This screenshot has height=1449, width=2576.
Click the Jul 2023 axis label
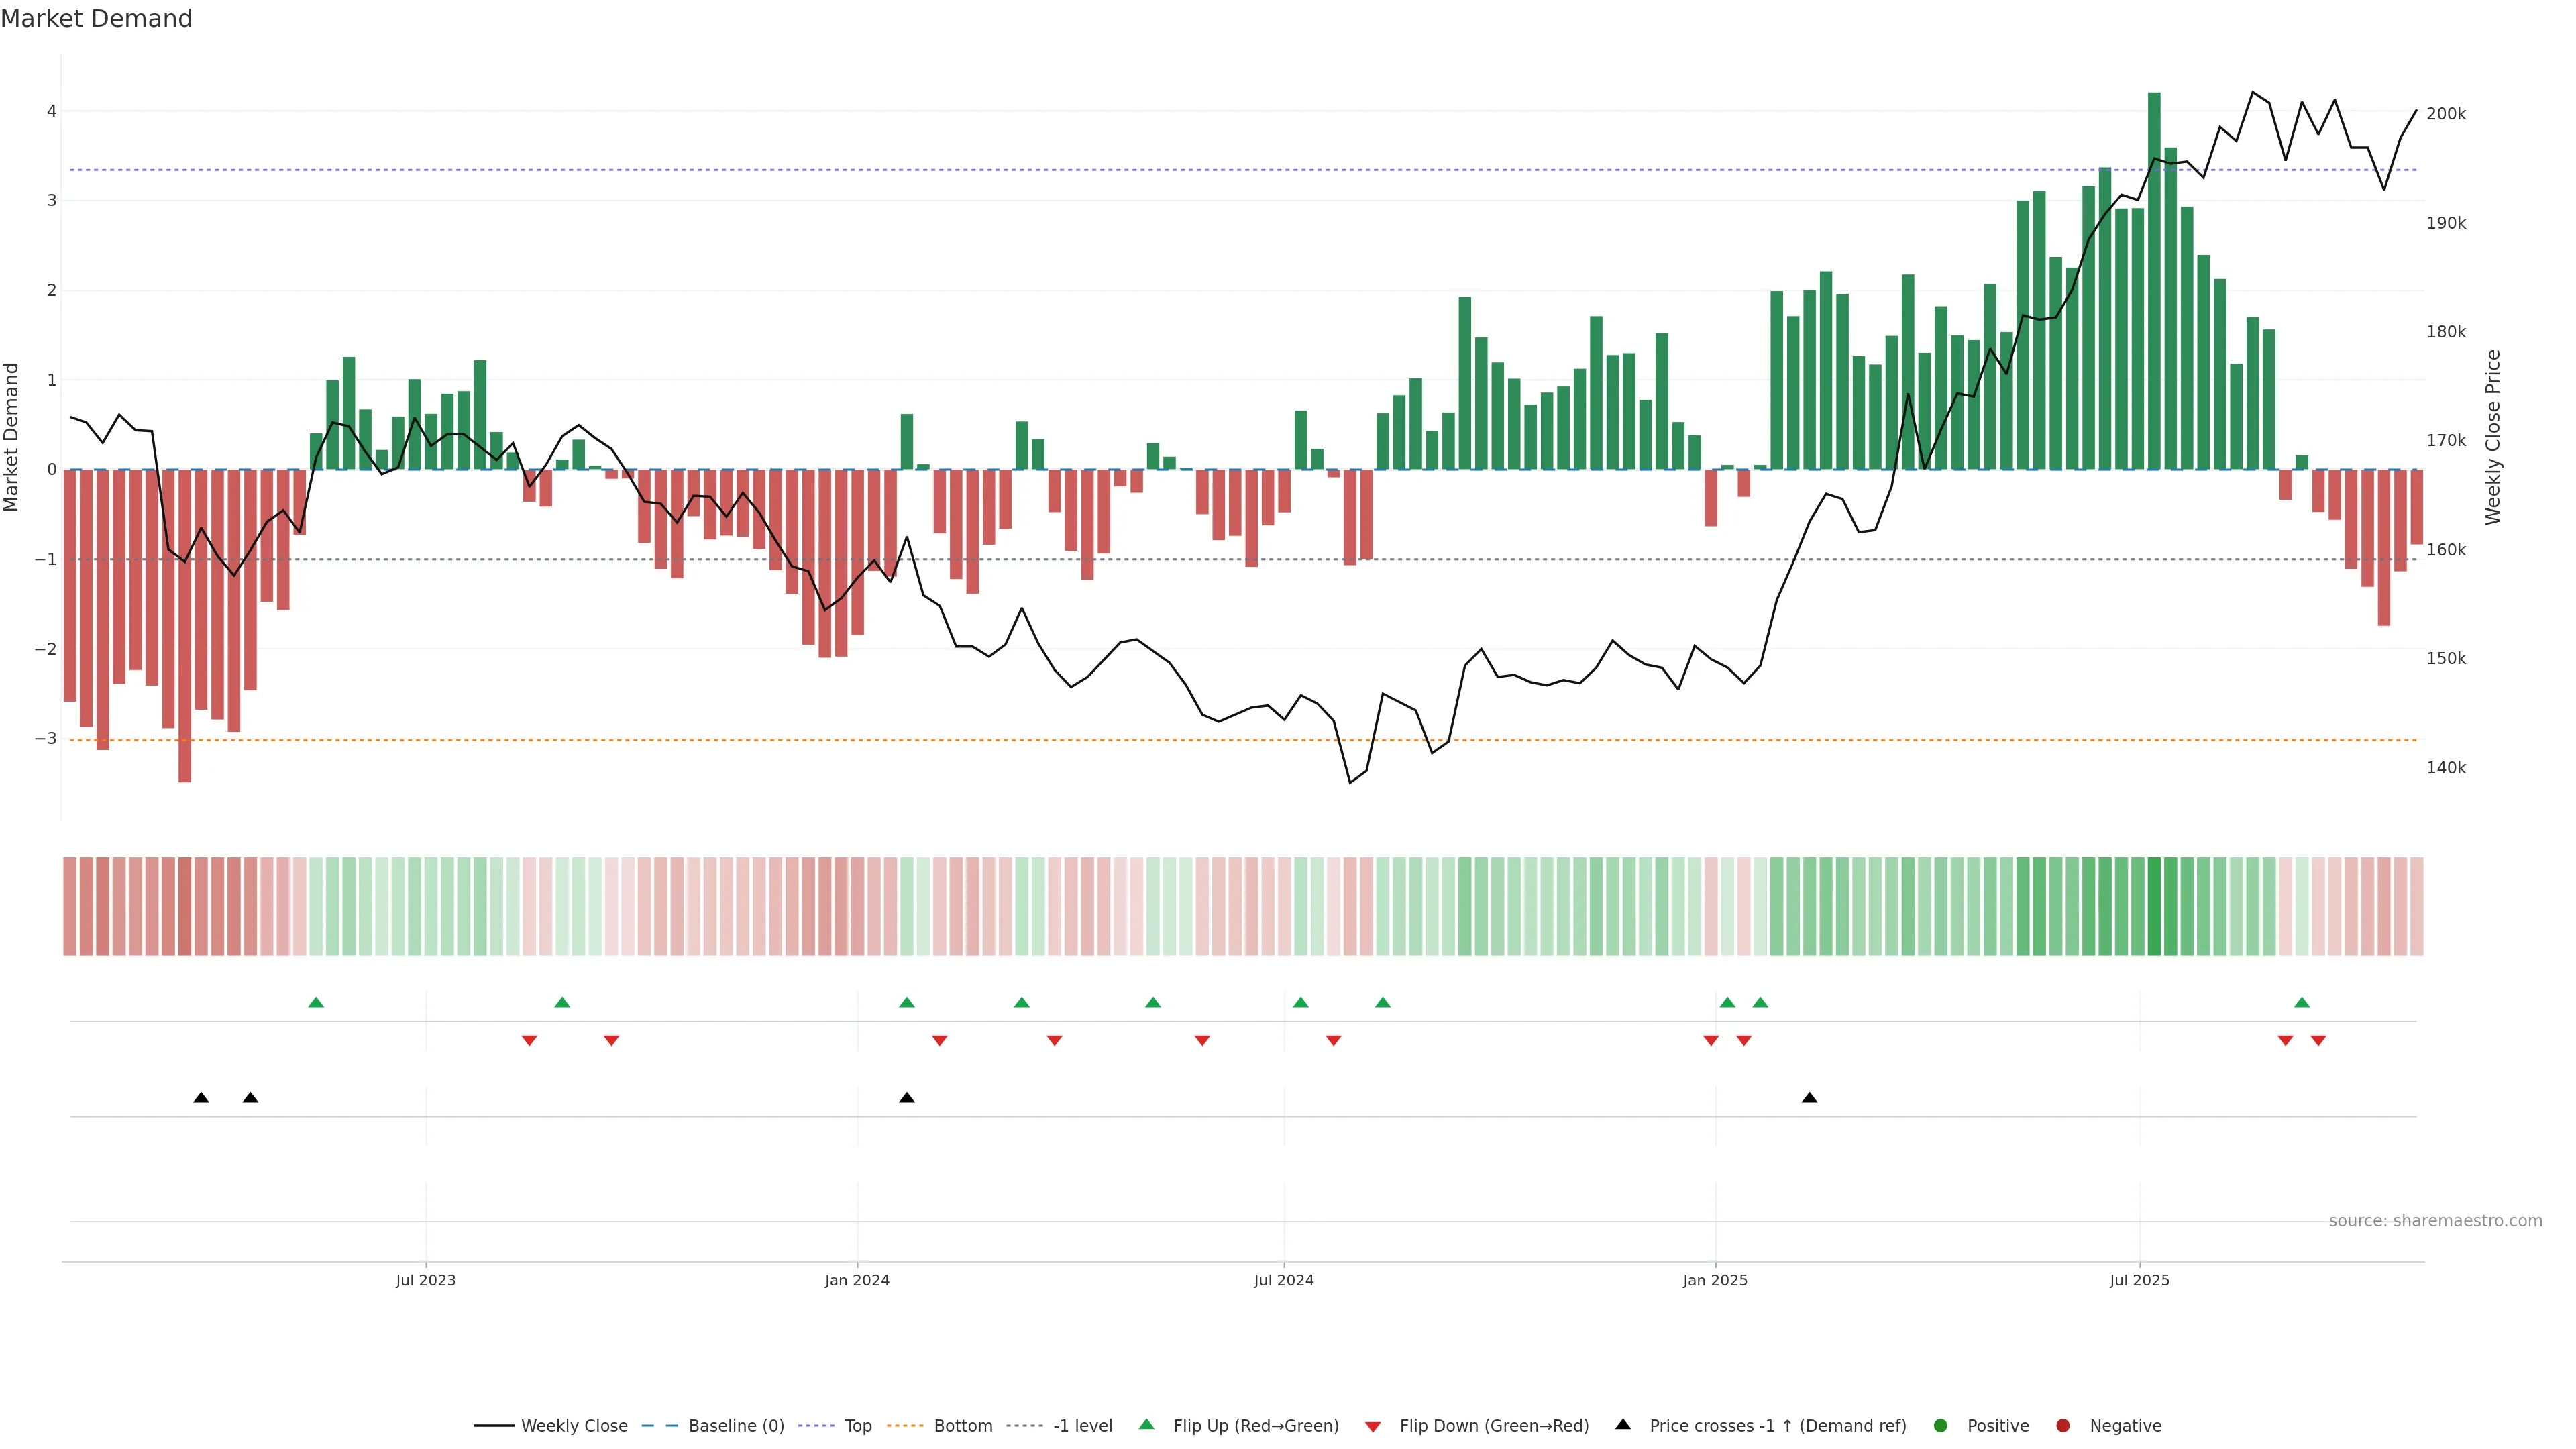425,1280
